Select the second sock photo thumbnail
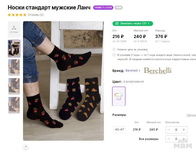The image size is (196, 152). pos(14,67)
